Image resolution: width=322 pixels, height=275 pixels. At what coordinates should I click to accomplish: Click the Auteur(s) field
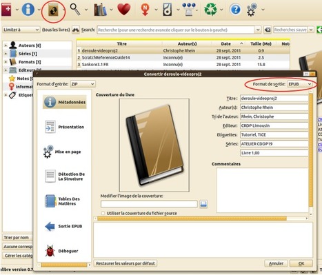tap(274, 108)
